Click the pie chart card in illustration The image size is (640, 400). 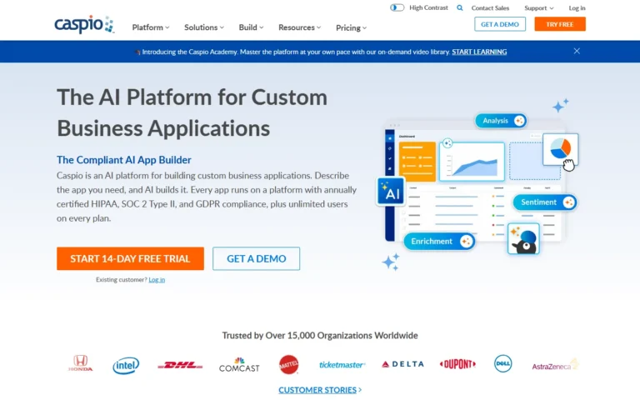tap(560, 149)
